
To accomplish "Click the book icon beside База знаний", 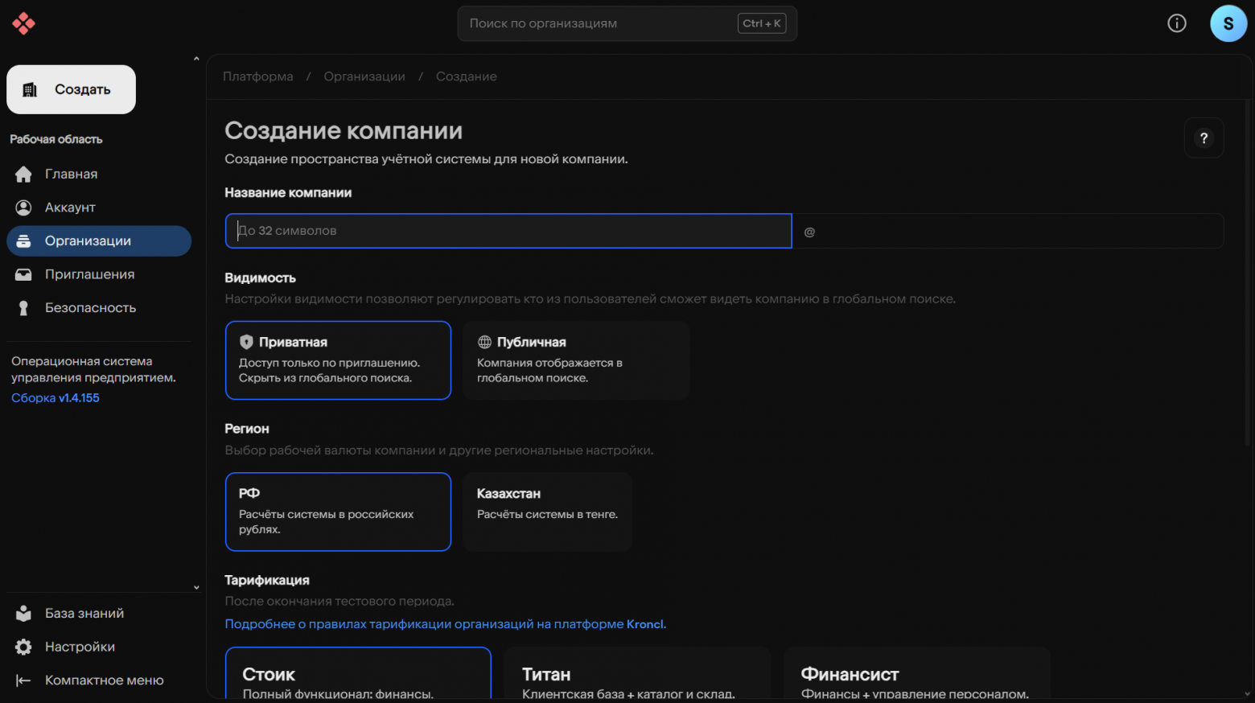I will pos(23,613).
